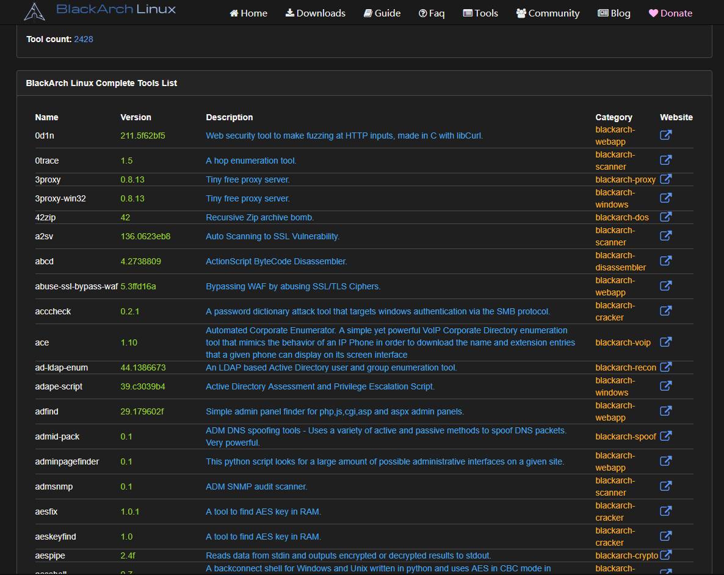Open 'A hop enumeration tool.' link
The height and width of the screenshot is (575, 724).
coord(251,161)
